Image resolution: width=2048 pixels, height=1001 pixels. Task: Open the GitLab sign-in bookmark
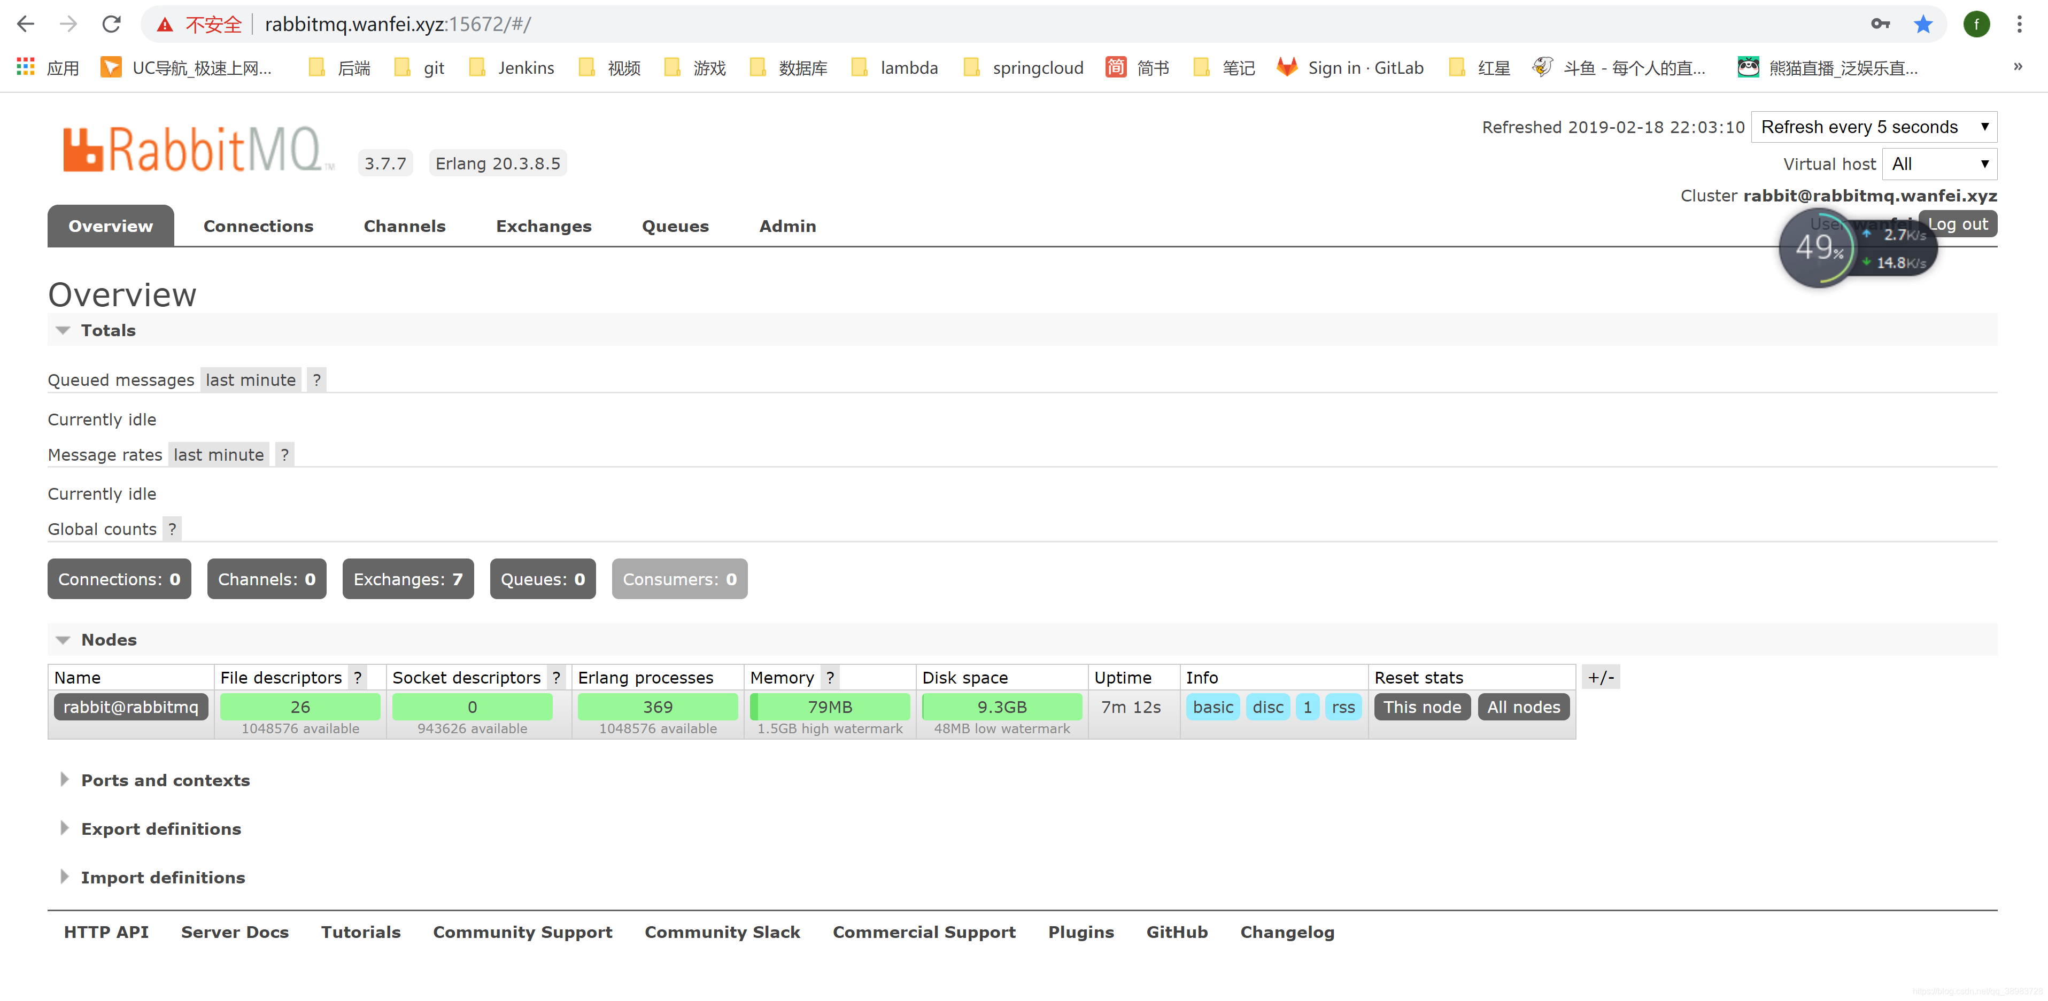[1350, 67]
